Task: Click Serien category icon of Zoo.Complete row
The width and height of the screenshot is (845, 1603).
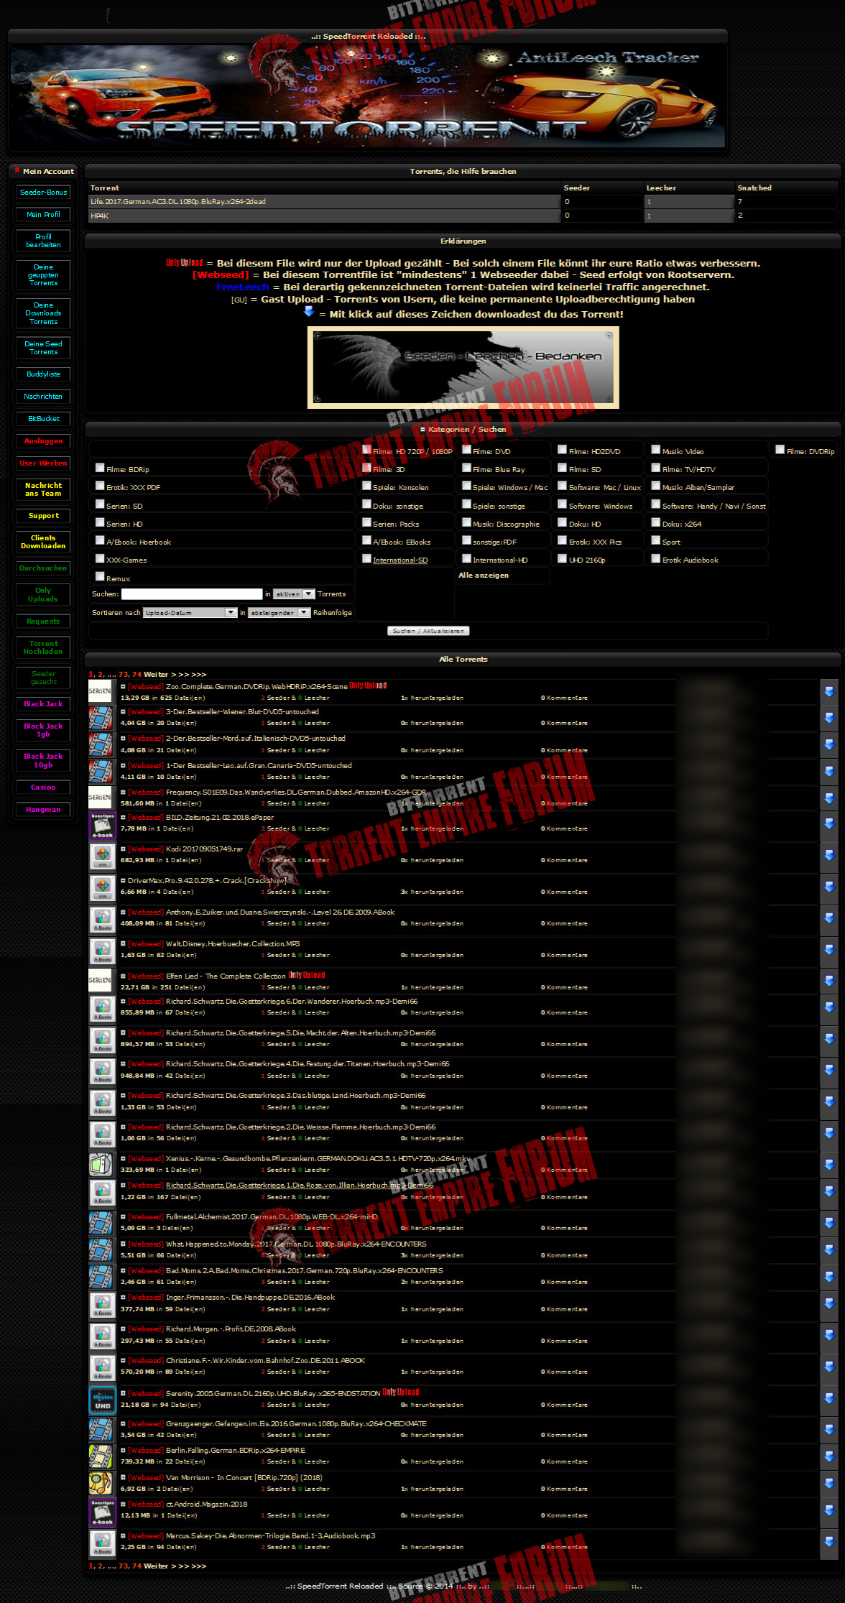Action: point(100,691)
